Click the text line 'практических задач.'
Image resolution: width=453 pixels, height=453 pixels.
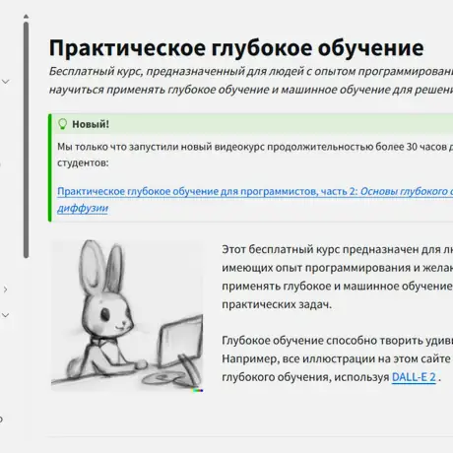pos(277,304)
